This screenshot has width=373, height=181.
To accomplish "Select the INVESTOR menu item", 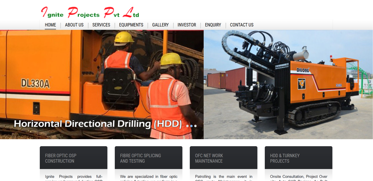I will point(187,25).
